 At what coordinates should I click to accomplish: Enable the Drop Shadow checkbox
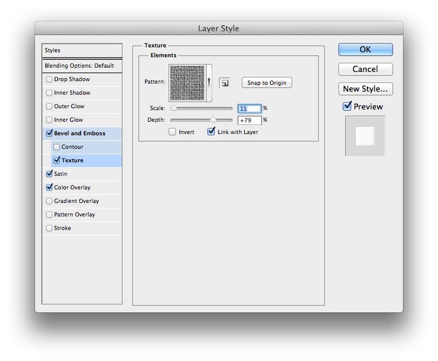[49, 79]
